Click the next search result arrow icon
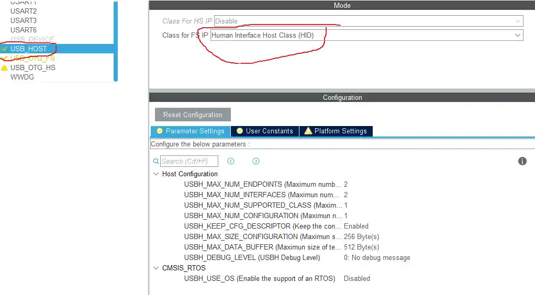Viewport: 535px width, 295px height. (256, 161)
